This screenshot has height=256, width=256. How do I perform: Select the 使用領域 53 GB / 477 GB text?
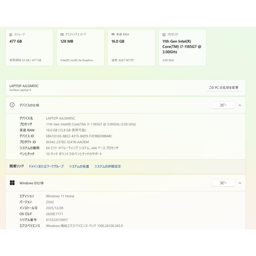25,60
